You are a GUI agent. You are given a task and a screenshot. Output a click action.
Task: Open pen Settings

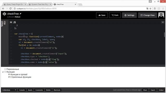(x=129, y=15)
